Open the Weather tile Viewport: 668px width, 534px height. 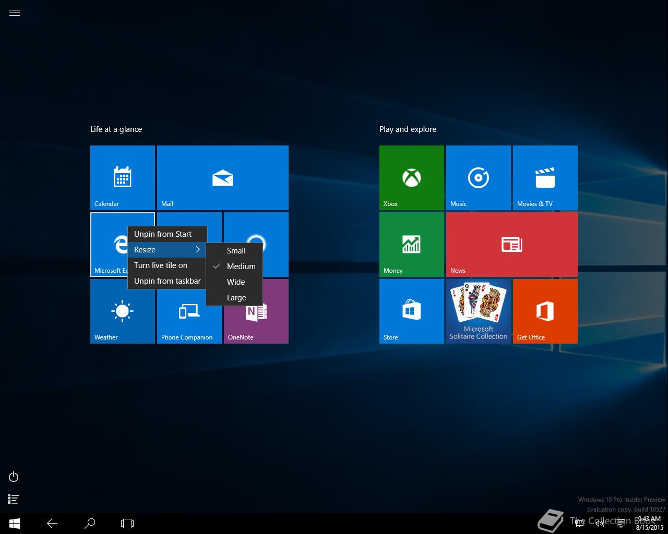(x=123, y=311)
